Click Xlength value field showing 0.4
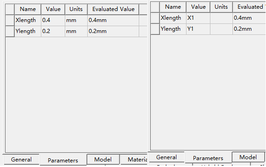The height and width of the screenshot is (167, 266). click(x=53, y=20)
